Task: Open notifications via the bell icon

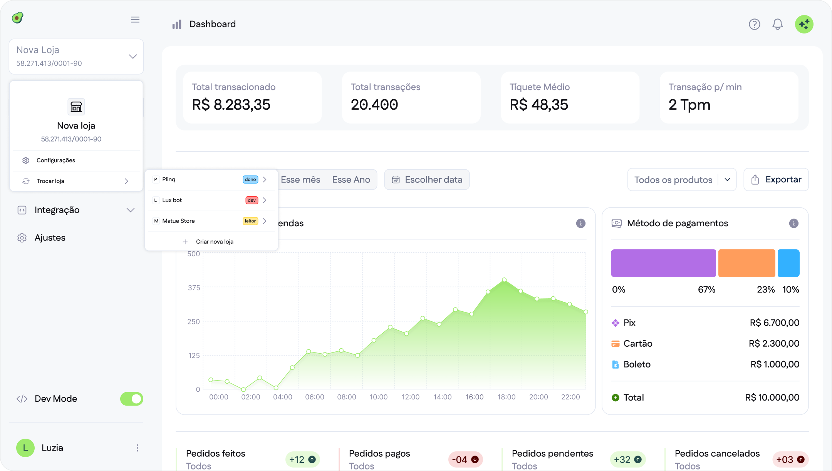Action: click(x=777, y=24)
